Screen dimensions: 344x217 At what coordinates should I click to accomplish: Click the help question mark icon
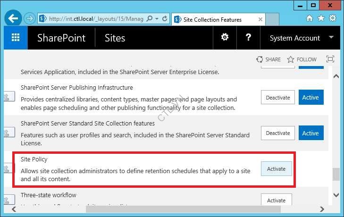[249, 38]
